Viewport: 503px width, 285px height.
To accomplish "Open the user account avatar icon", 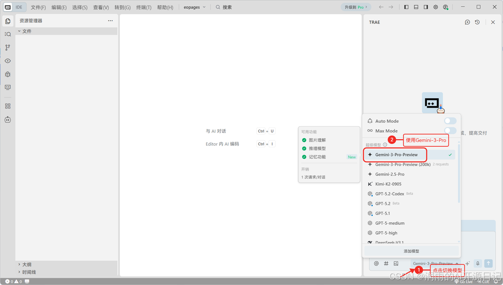I will pyautogui.click(x=446, y=7).
